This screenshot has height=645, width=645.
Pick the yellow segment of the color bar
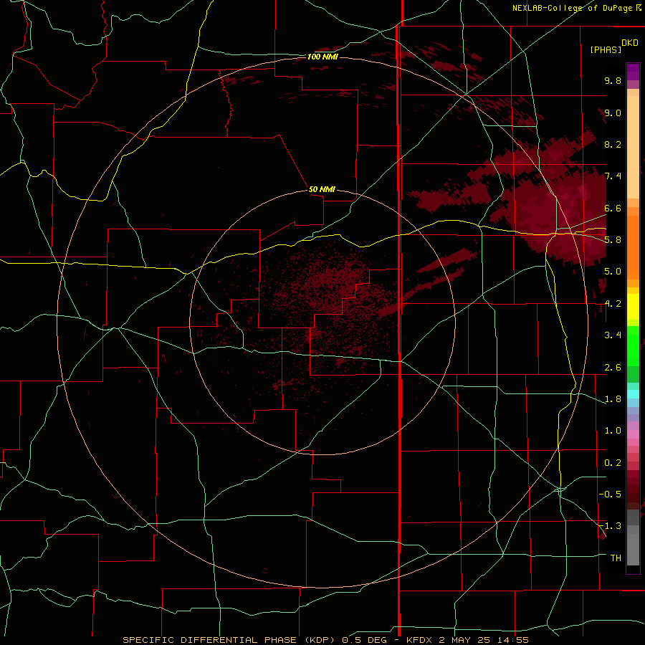633,307
